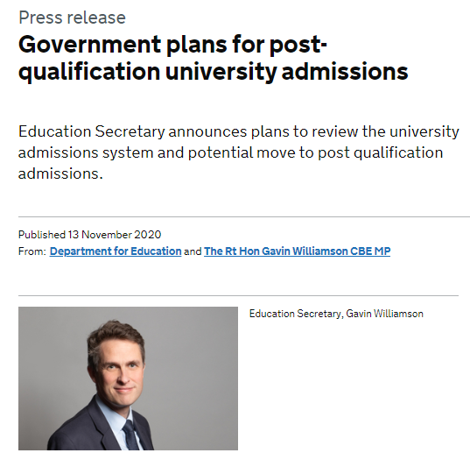Follow The Rt Hon Gavin Williamson CBE MP link
The height and width of the screenshot is (460, 470).
coord(297,251)
